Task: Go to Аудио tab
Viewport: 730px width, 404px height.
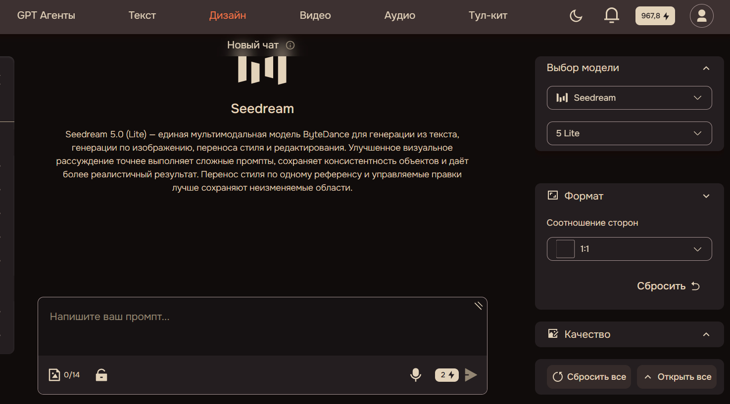Action: (400, 15)
